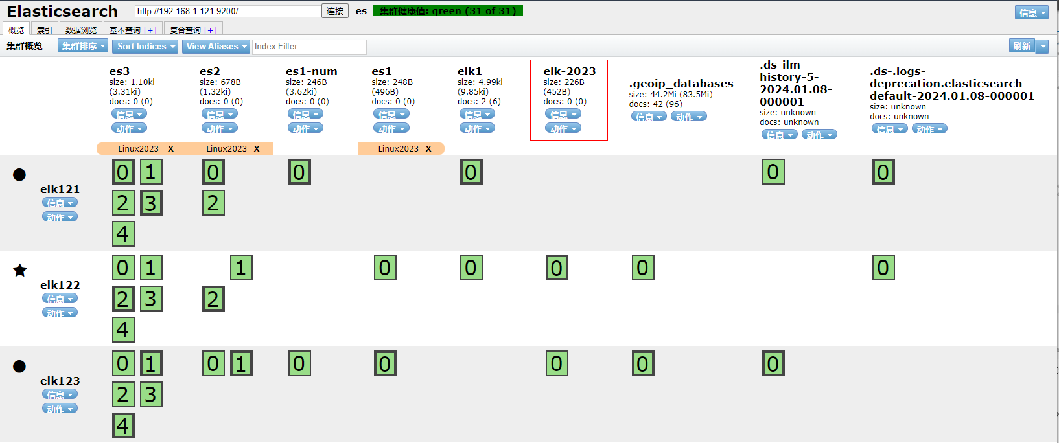Remove the Linux2023 alias under es2
Viewport: 1059px width, 443px height.
257,149
